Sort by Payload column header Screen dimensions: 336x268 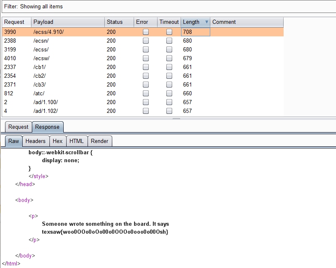click(67, 22)
